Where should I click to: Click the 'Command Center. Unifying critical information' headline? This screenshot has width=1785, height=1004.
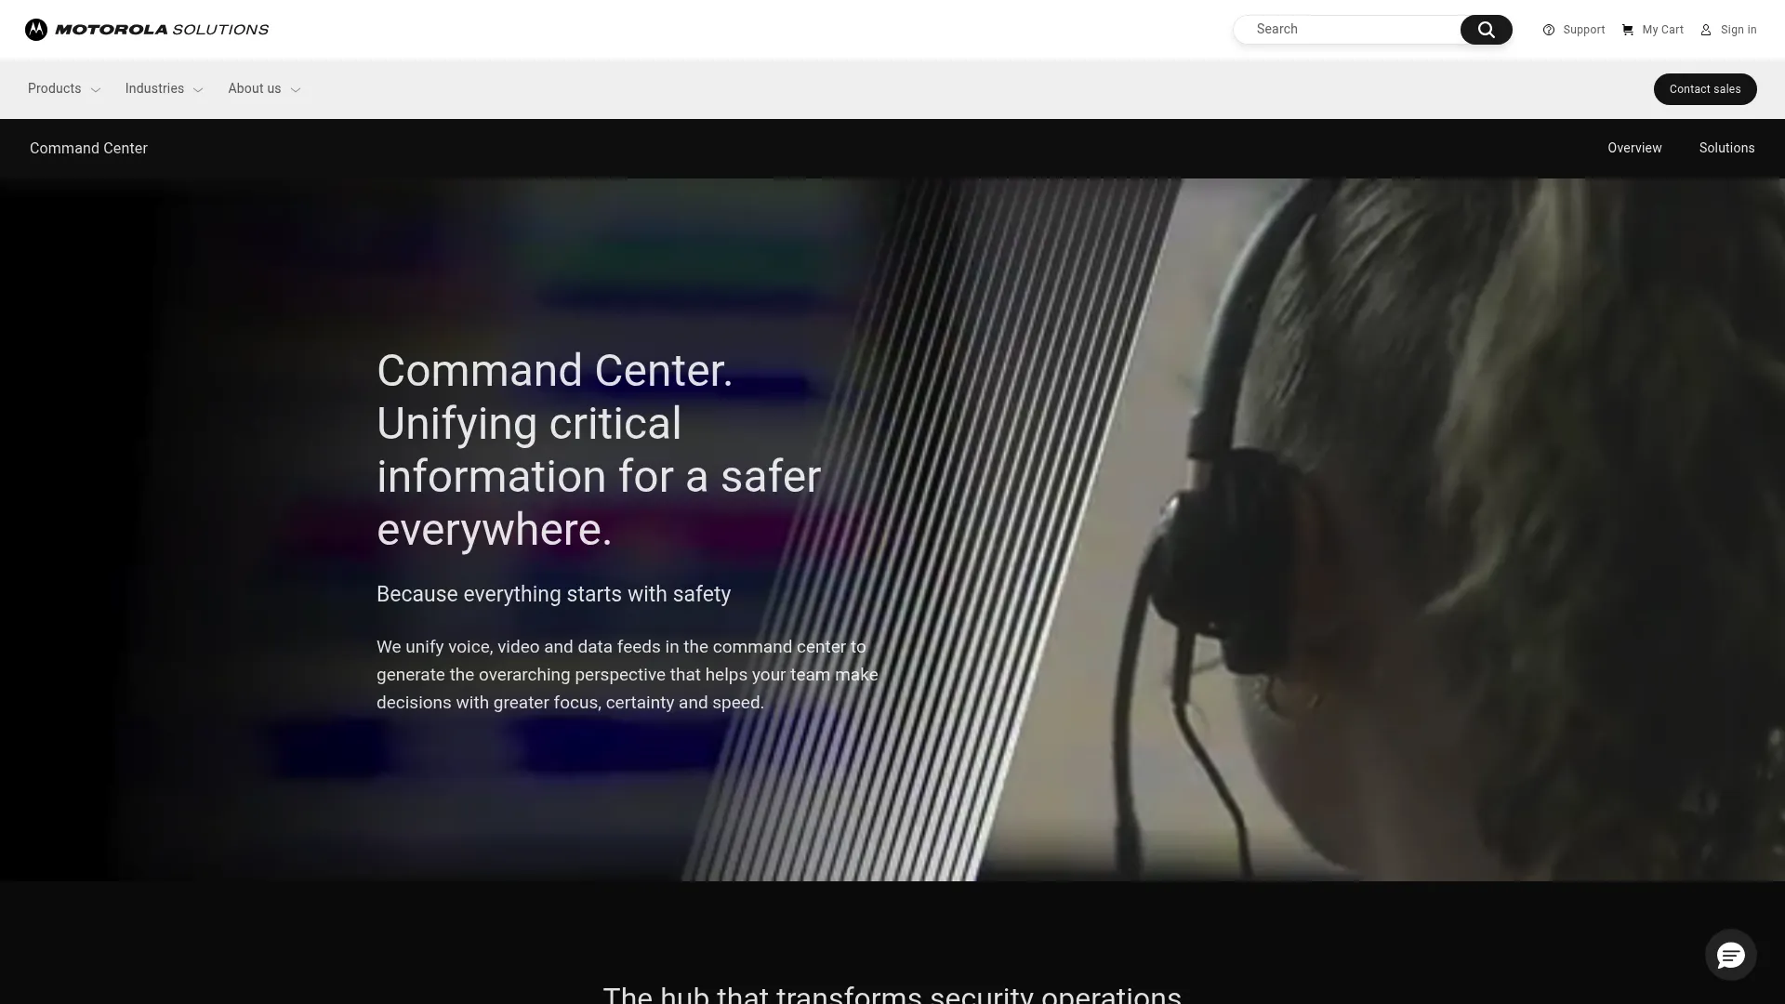599,450
